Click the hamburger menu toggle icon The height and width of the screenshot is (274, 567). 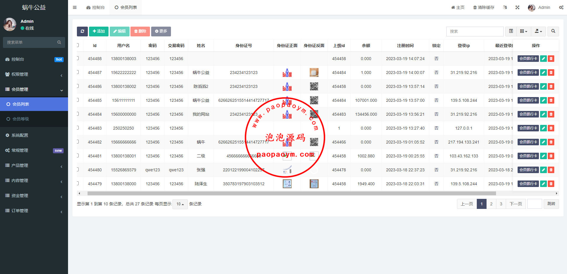click(x=75, y=7)
